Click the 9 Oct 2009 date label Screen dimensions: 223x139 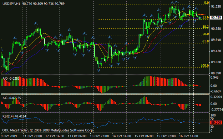coord(9,136)
